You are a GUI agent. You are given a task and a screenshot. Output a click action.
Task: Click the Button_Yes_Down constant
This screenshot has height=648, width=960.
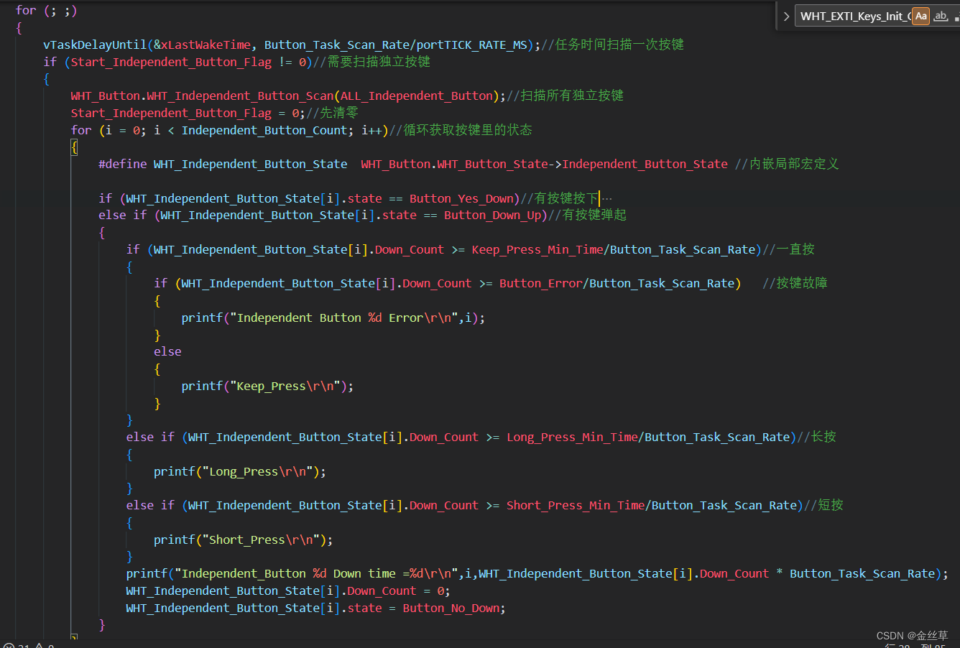tap(461, 198)
